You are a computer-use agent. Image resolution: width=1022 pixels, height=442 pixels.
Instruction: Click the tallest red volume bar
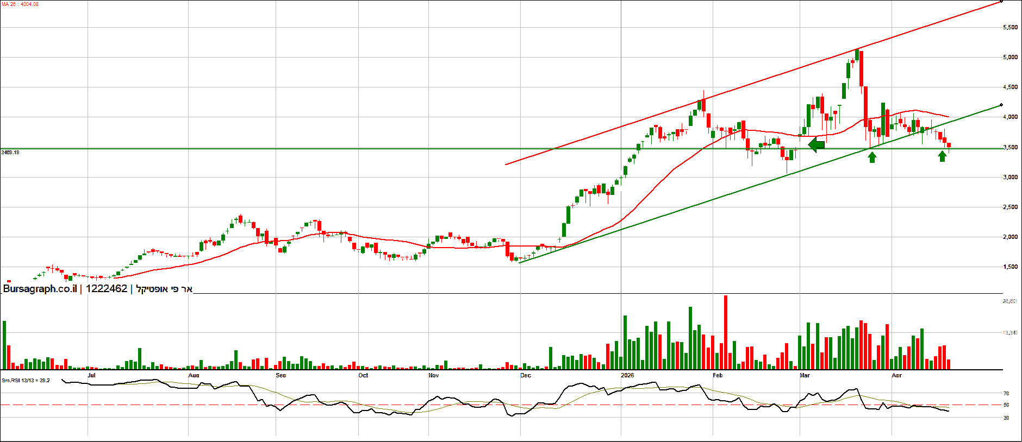click(x=725, y=332)
